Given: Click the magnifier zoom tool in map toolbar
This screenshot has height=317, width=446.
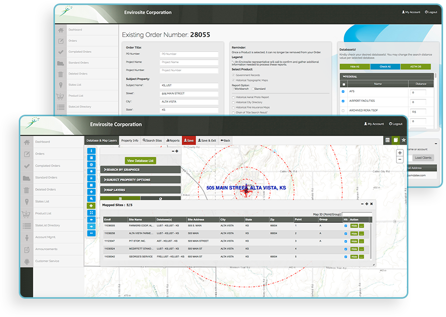Looking at the screenshot, I should point(92,198).
